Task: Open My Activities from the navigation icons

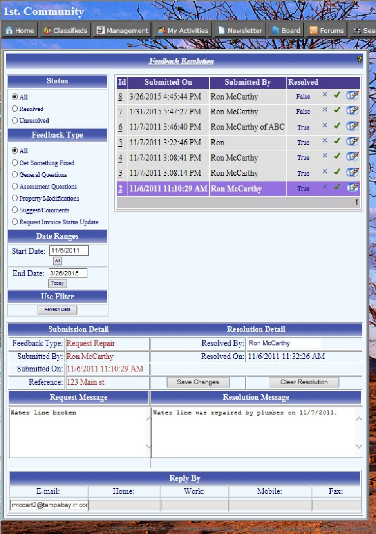Action: click(x=161, y=30)
